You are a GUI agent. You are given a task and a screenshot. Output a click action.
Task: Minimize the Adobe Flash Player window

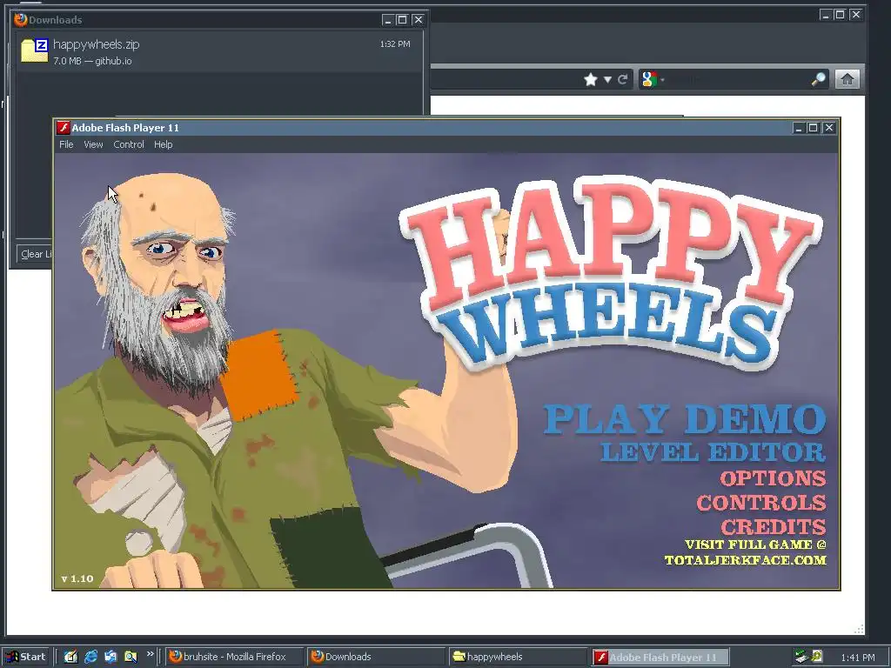pyautogui.click(x=799, y=128)
